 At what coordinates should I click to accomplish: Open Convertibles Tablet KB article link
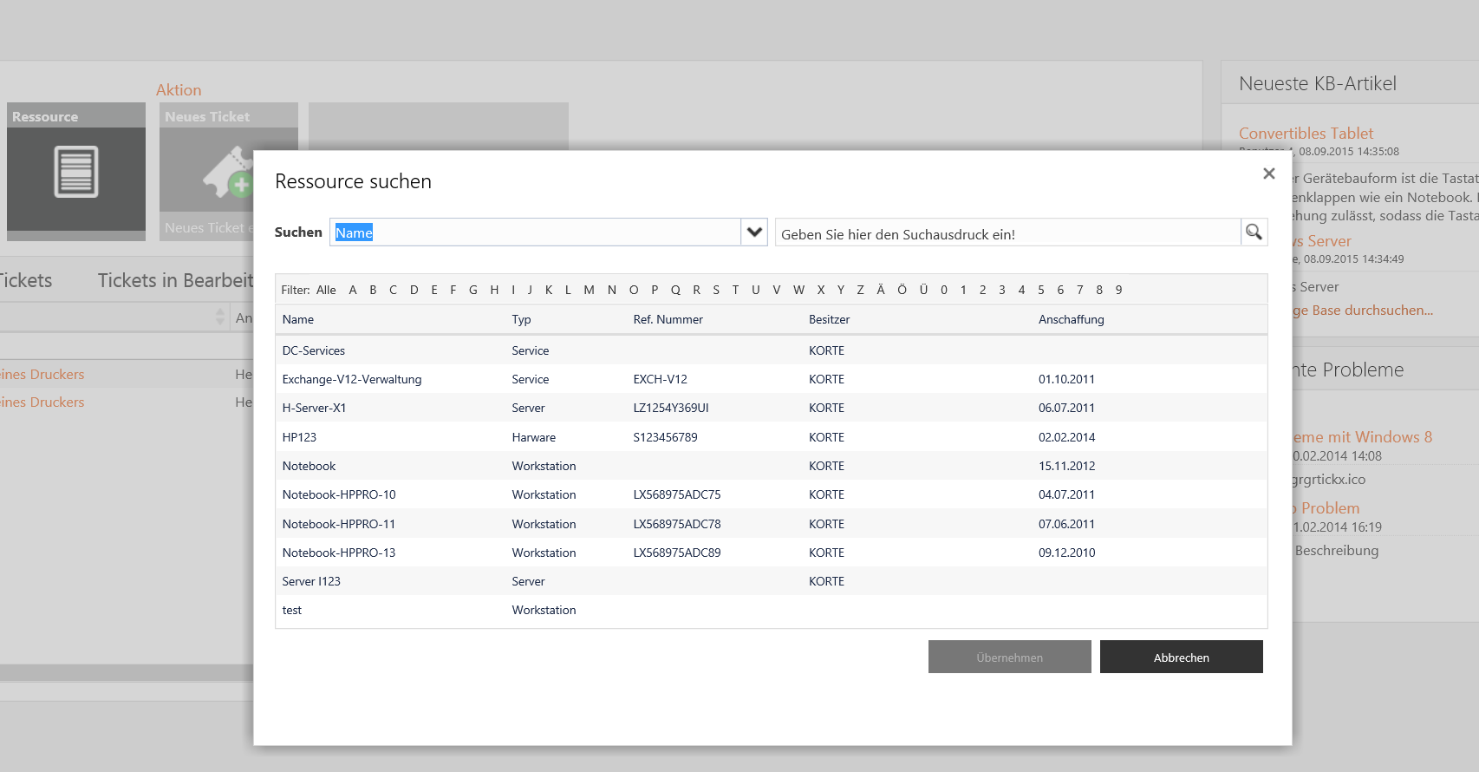click(1306, 133)
